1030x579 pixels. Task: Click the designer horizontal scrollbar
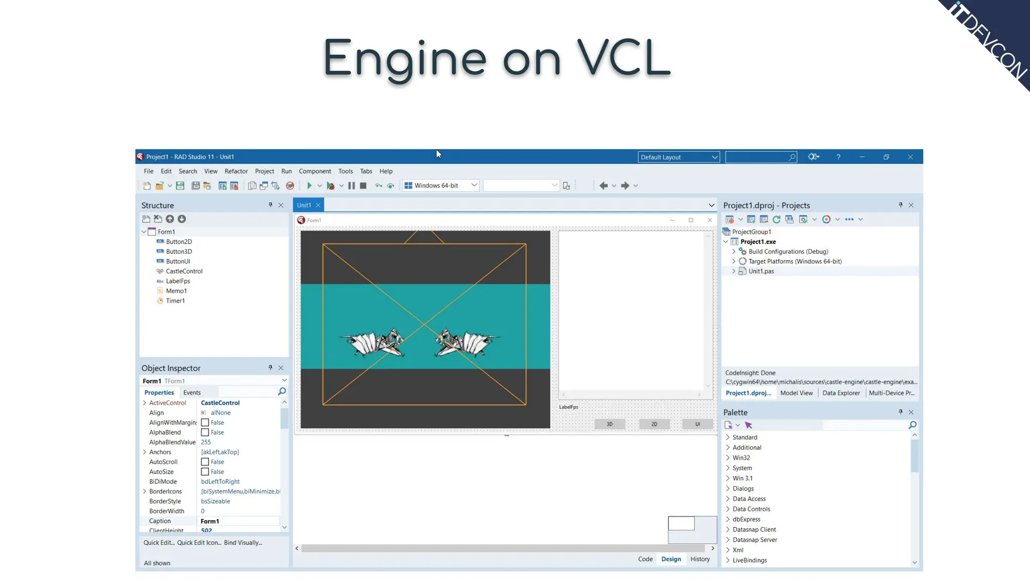click(x=504, y=548)
